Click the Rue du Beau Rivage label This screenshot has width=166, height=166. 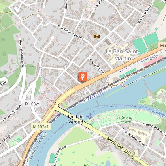(x=134, y=138)
